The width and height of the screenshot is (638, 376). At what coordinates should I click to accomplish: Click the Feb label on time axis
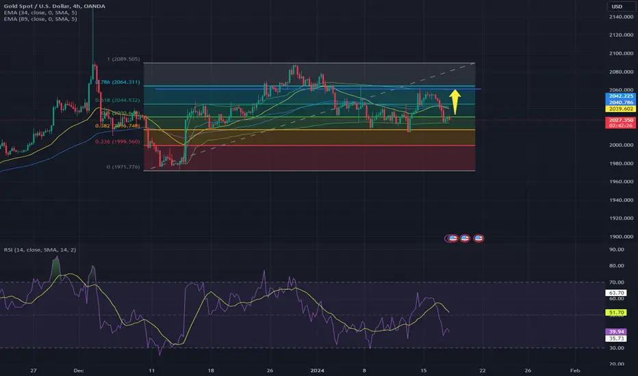[575, 371]
